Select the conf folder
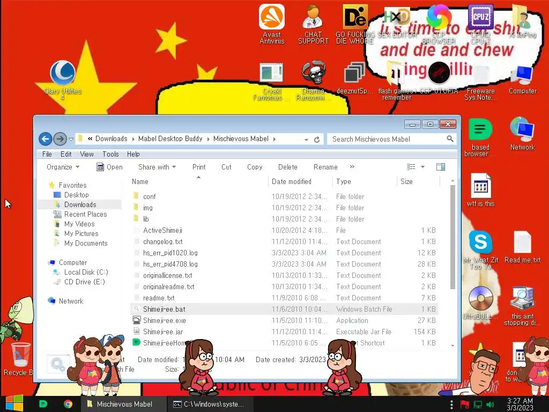 click(149, 196)
